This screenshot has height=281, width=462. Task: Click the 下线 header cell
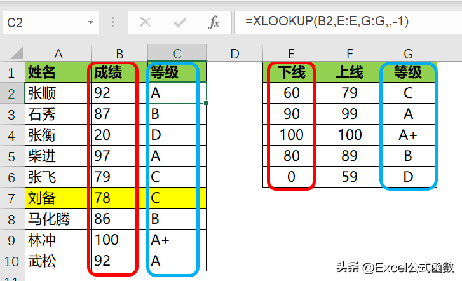291,72
